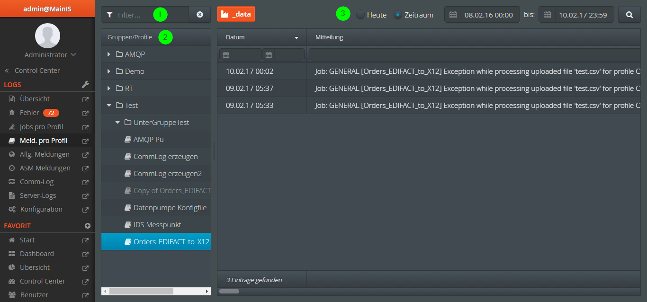Expand the RT group
The width and height of the screenshot is (647, 302).
tap(109, 89)
